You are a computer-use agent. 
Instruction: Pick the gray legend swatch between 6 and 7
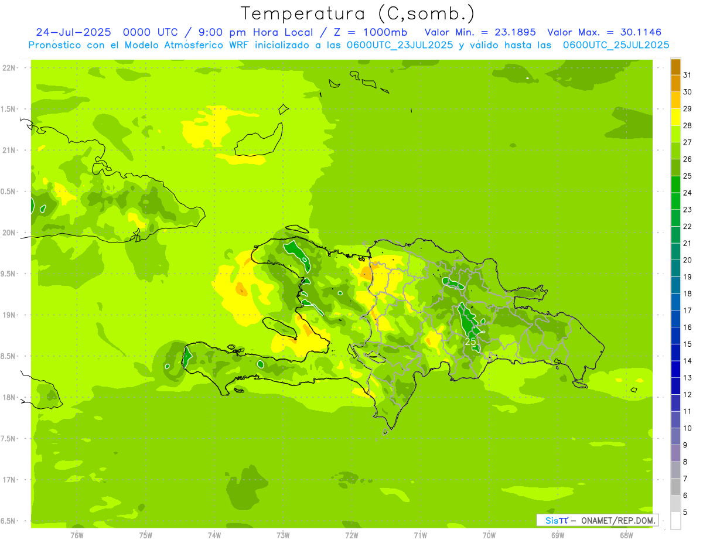coord(675,487)
